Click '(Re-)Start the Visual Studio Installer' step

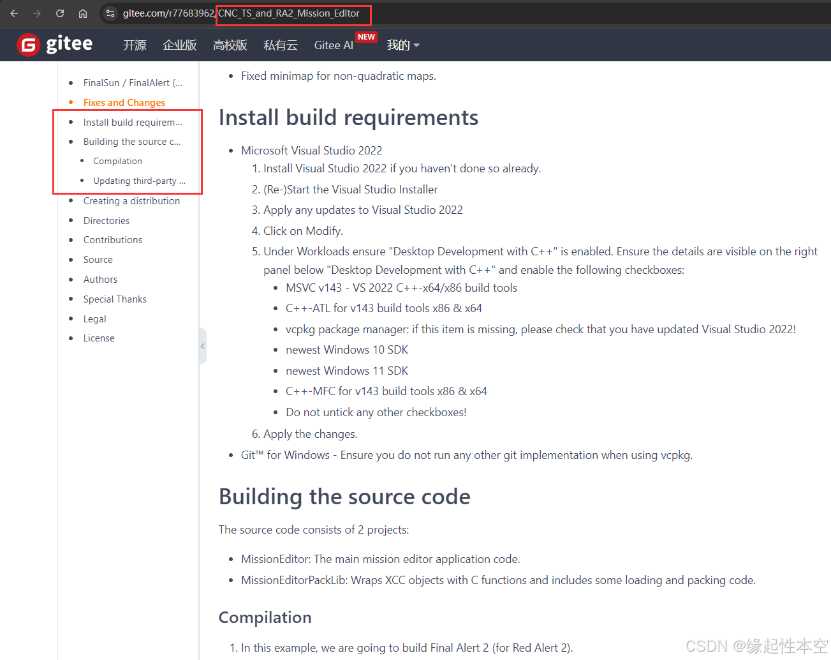351,190
